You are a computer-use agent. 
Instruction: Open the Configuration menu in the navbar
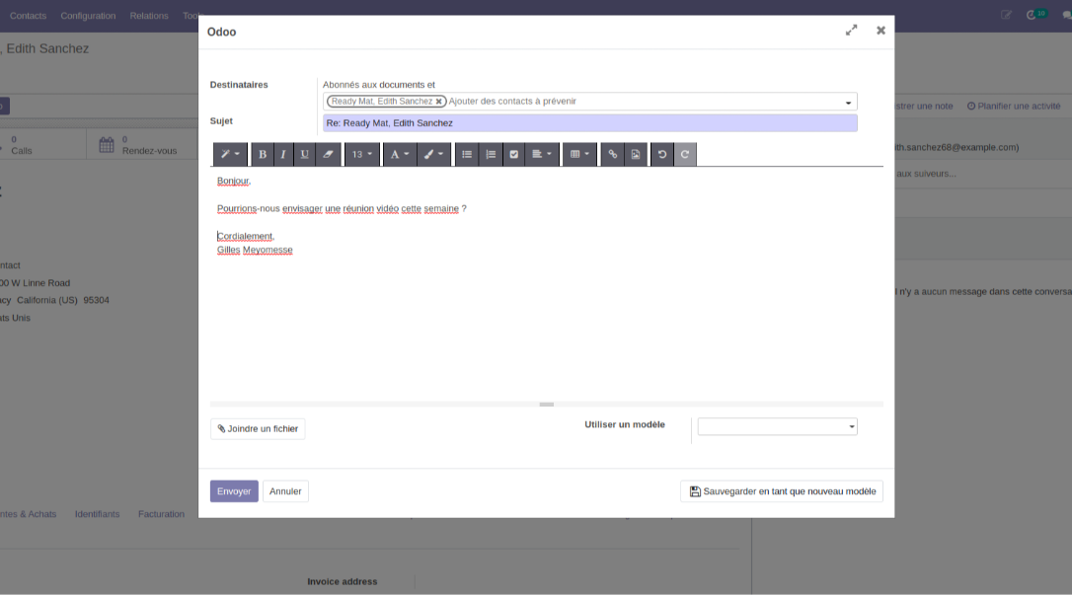[88, 16]
